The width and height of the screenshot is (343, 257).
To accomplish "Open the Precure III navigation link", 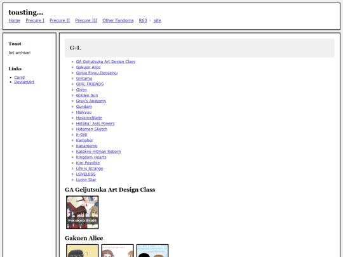I will click(x=86, y=20).
